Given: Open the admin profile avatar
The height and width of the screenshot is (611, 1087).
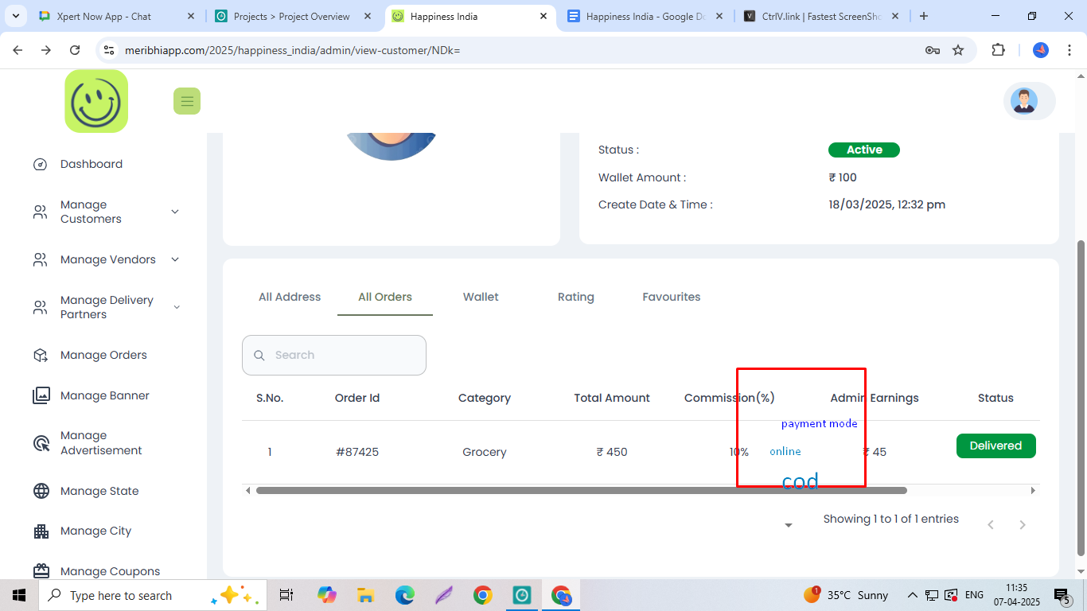Looking at the screenshot, I should (x=1023, y=101).
